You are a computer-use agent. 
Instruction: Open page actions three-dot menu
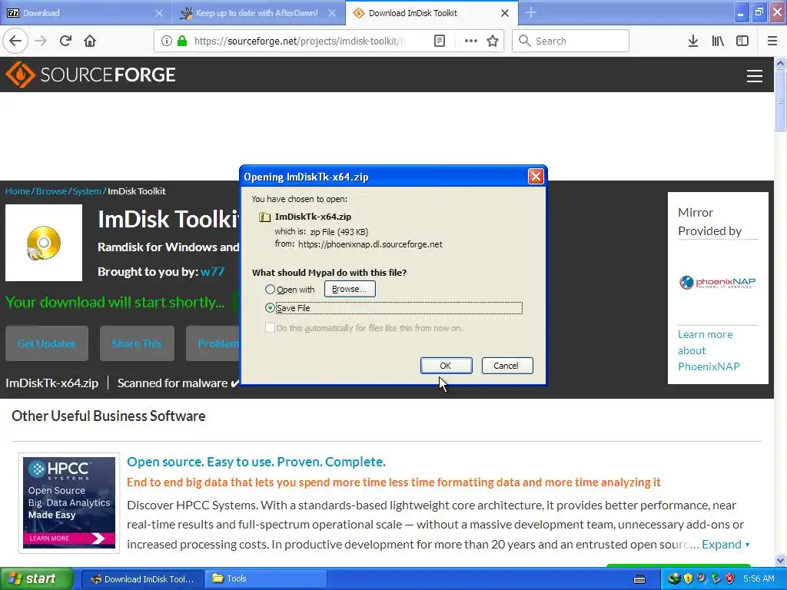point(470,41)
